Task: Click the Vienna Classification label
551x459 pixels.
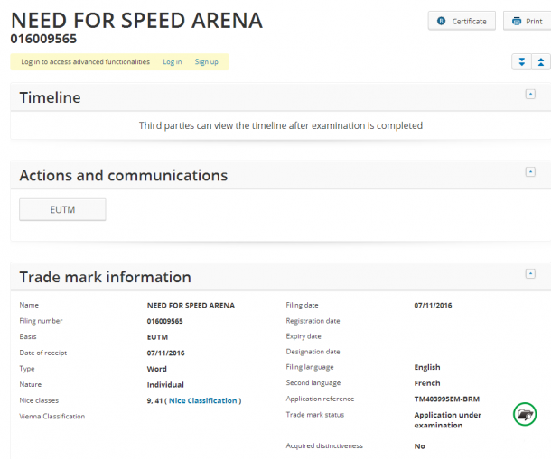Action: click(52, 417)
